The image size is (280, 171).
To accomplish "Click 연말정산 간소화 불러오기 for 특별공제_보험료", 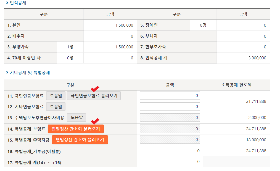I will 76,129.
